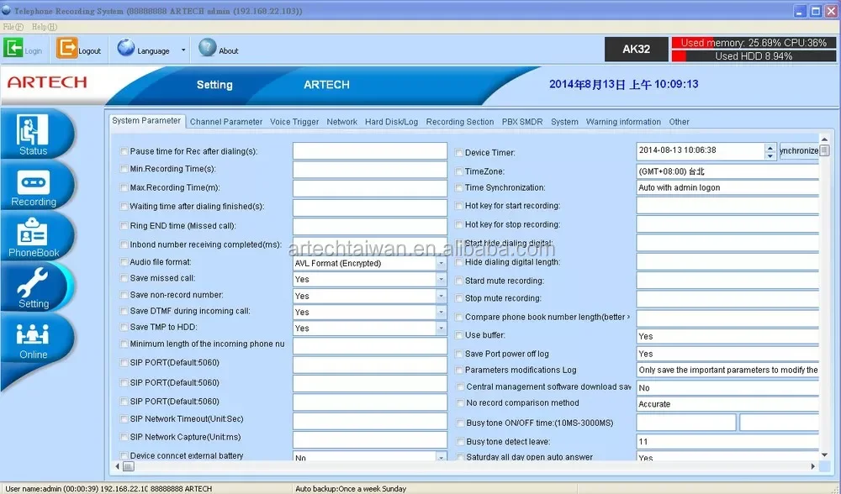The width and height of the screenshot is (841, 494).
Task: Expand the TimeZone selection dropdown
Action: coord(813,171)
